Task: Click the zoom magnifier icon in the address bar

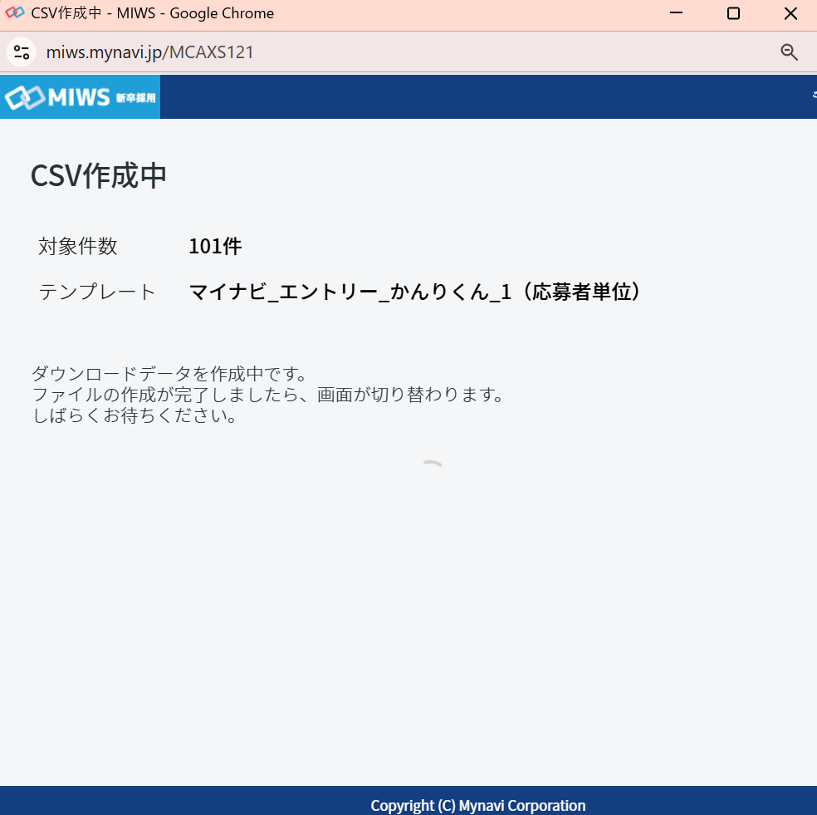Action: point(789,52)
